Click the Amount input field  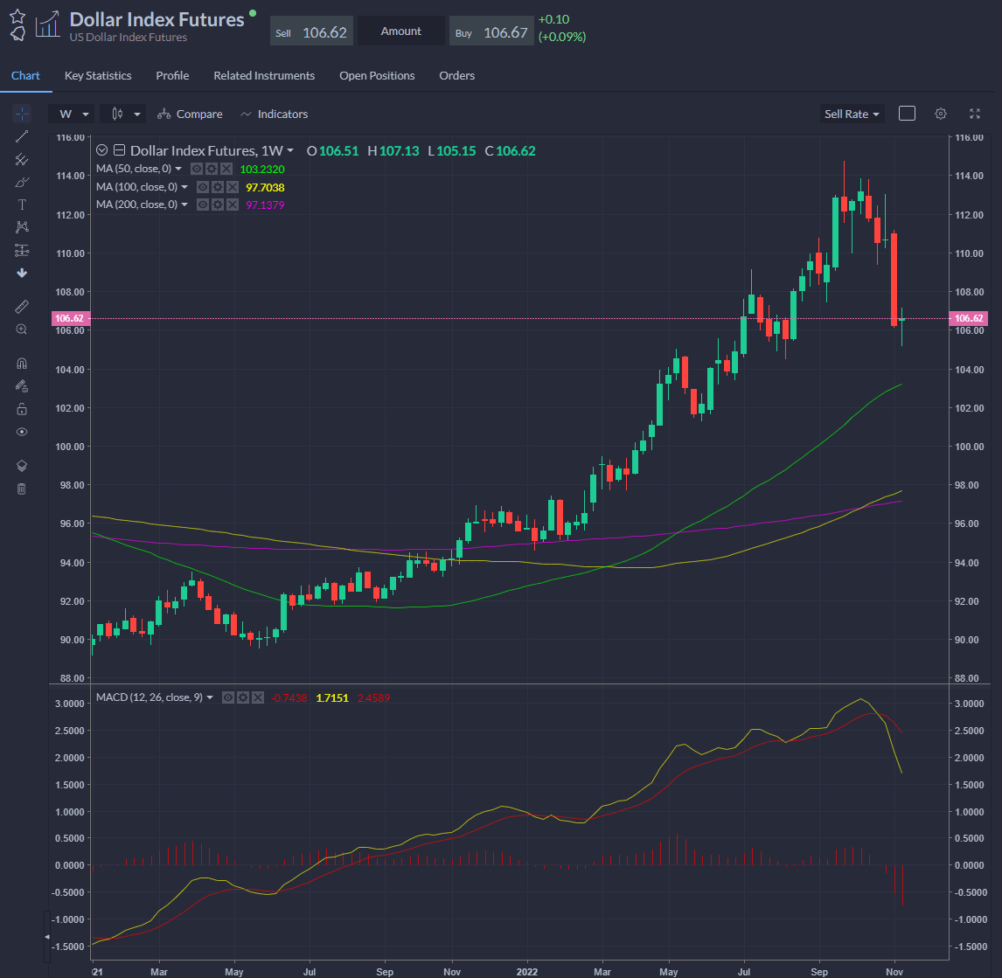tap(401, 31)
